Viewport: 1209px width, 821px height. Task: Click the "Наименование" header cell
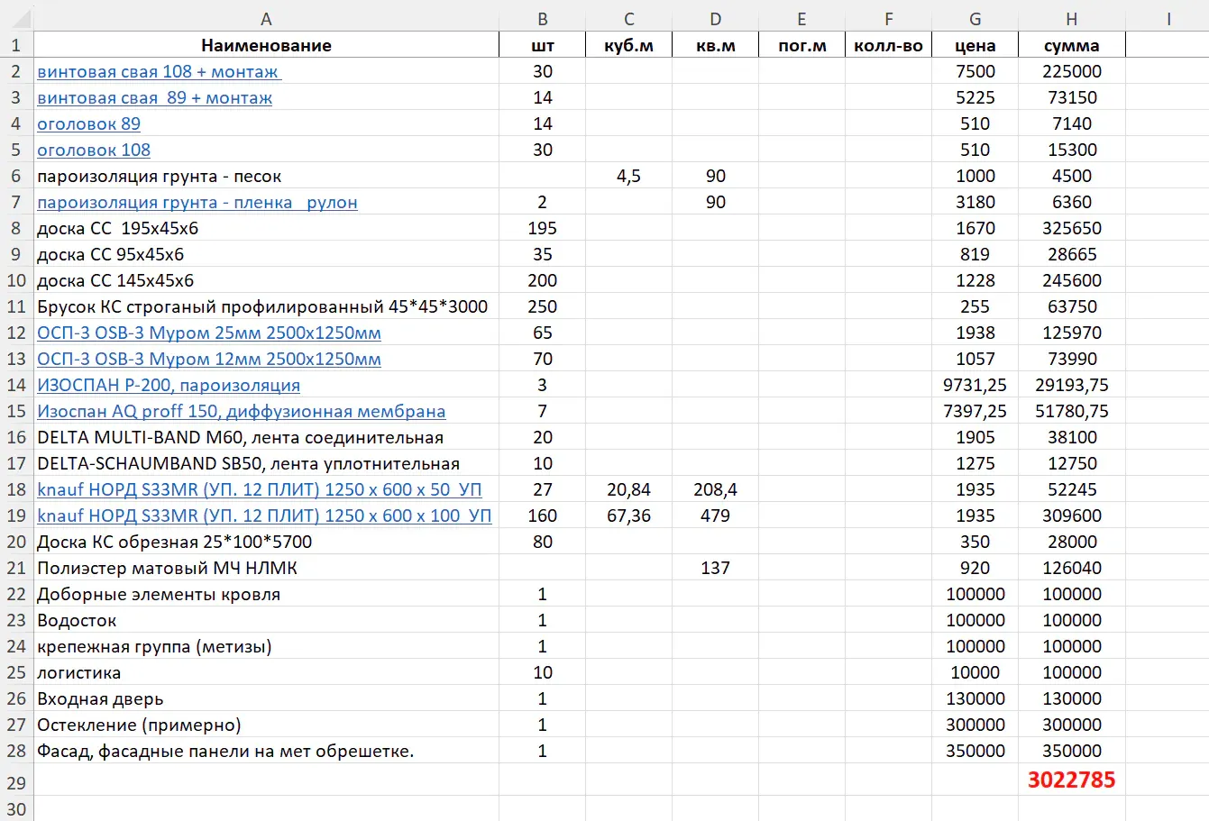point(266,46)
